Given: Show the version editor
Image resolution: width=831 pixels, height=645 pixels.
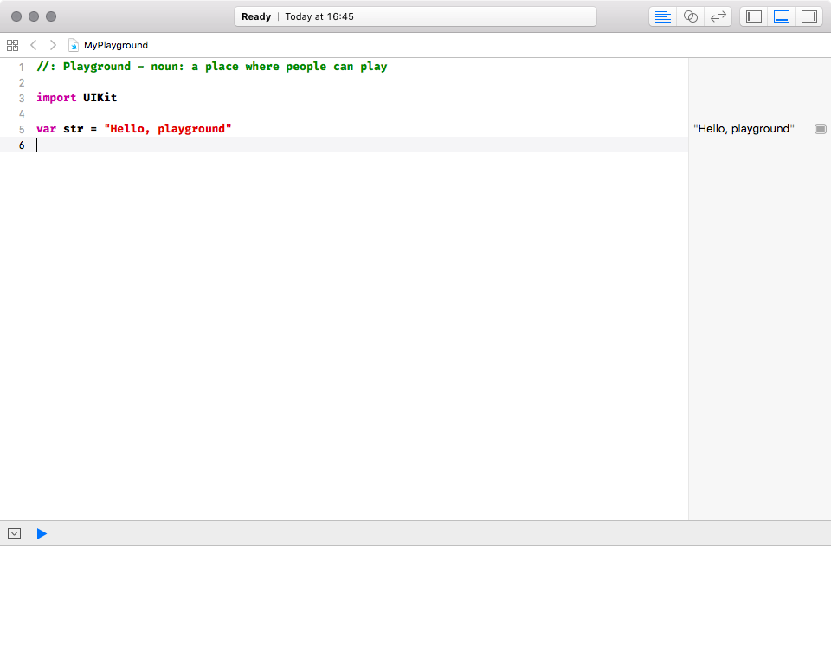Looking at the screenshot, I should coord(718,16).
